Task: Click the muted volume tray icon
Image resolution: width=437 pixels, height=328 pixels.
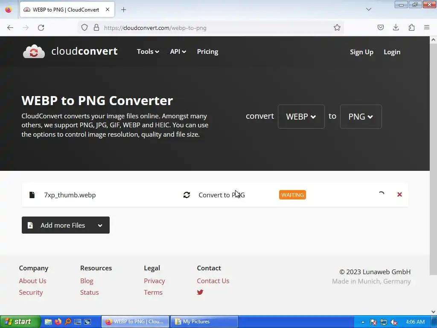Action: coord(393,322)
